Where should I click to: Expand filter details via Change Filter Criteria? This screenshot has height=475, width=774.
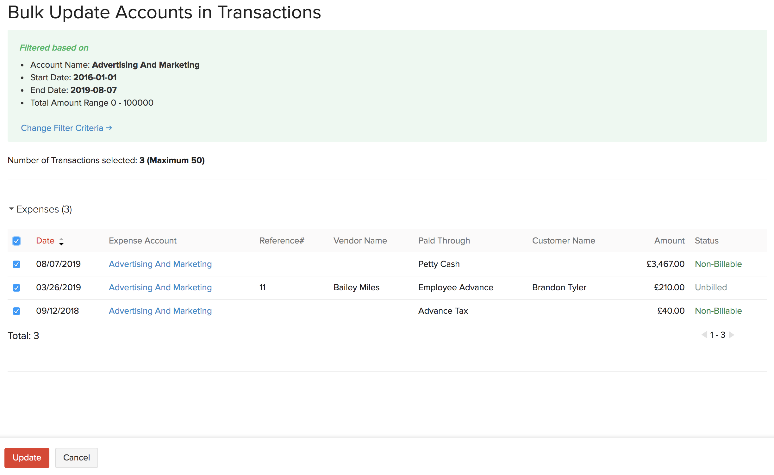point(66,128)
